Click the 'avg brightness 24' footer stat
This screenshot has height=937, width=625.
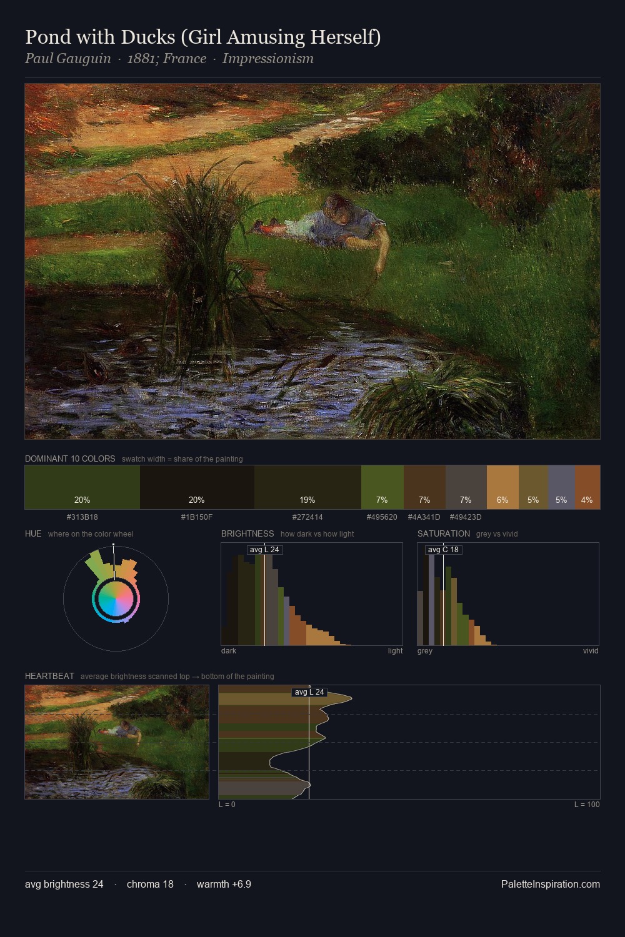click(x=64, y=884)
